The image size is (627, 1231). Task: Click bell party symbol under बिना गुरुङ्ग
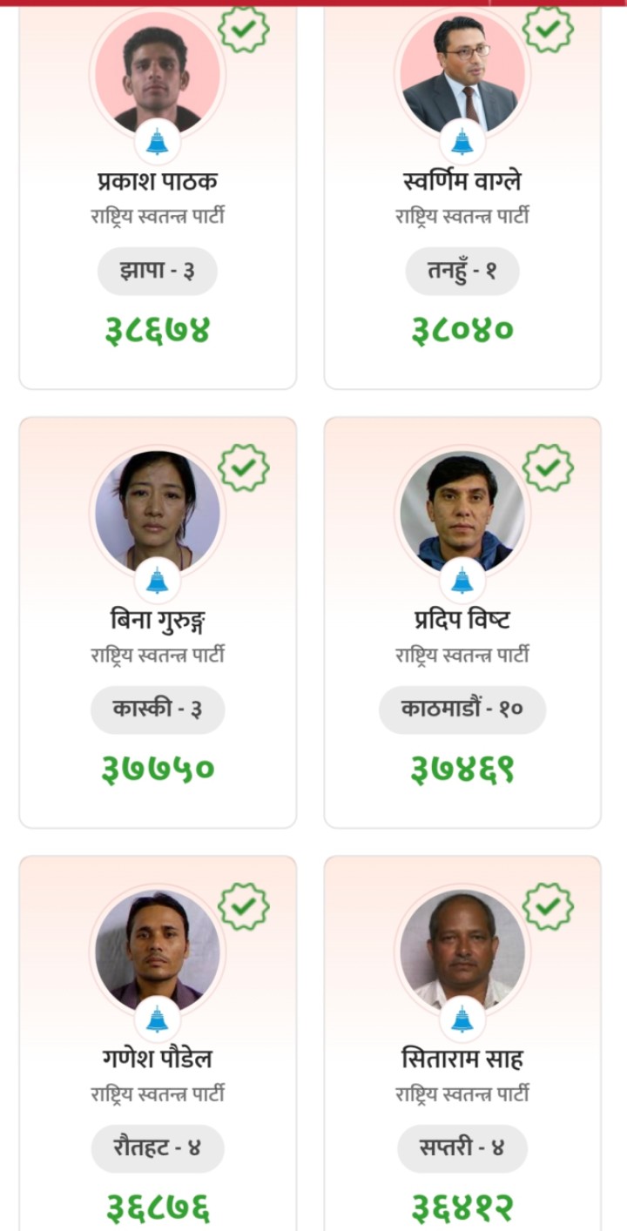[158, 580]
